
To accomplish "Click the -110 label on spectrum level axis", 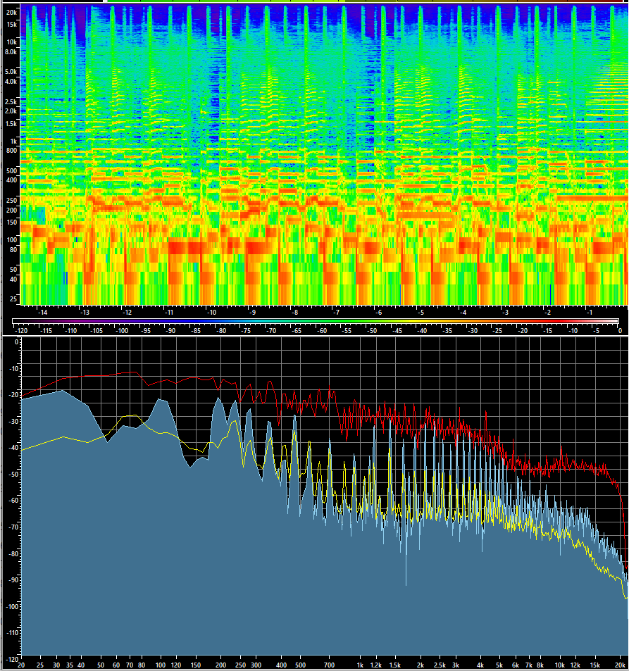I will click(x=13, y=632).
